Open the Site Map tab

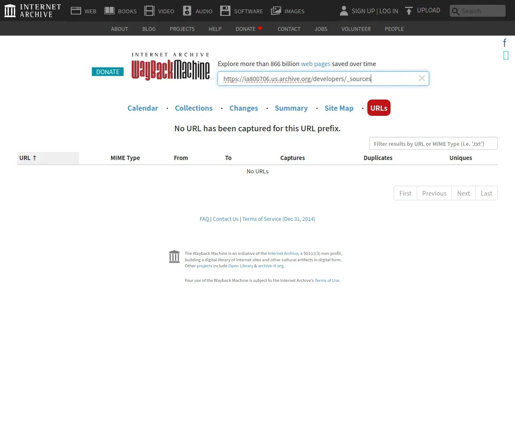click(339, 108)
